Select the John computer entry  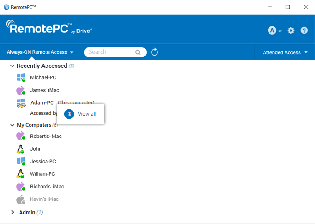point(36,149)
